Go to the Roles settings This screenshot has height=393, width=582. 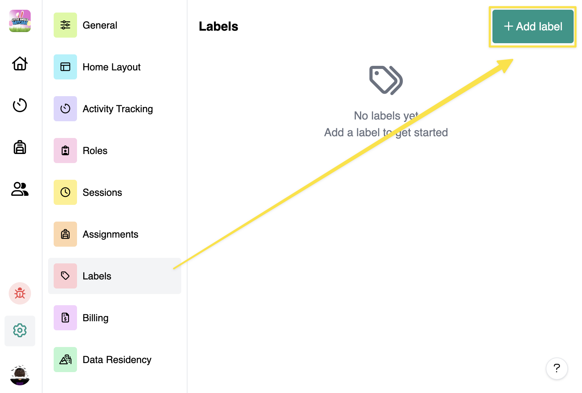coord(95,151)
